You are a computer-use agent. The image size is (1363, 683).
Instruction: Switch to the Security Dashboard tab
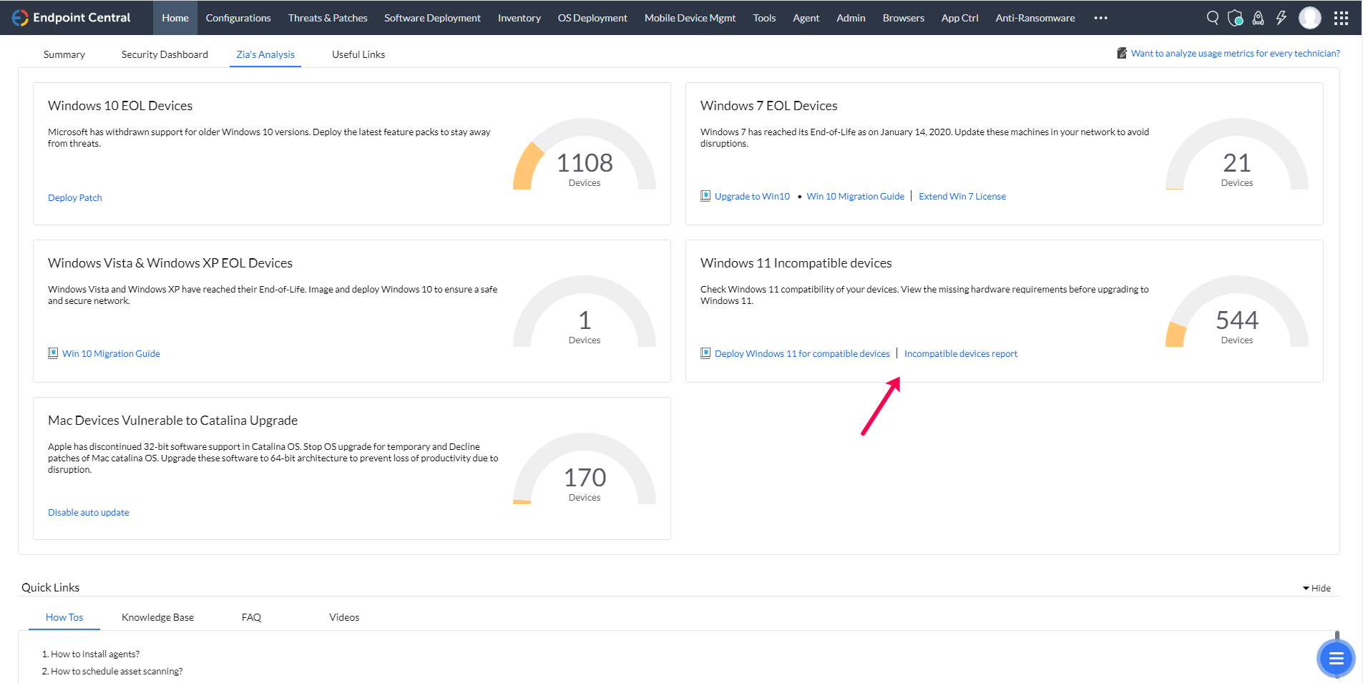pos(165,54)
